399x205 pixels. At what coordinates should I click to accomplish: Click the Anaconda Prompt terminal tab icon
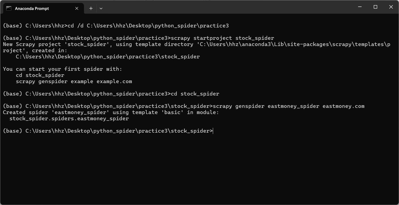[9, 8]
